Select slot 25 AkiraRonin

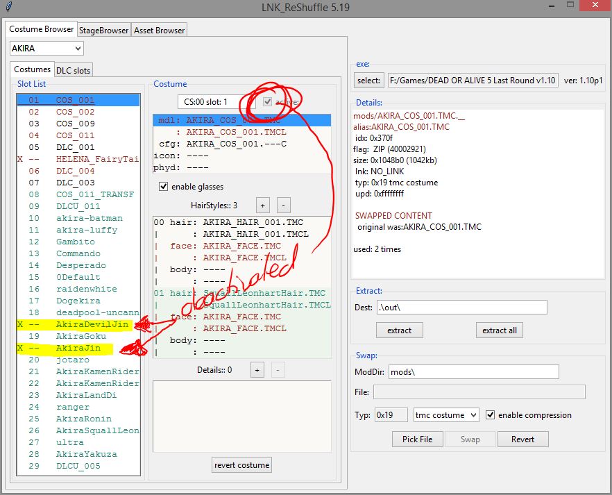point(78,419)
